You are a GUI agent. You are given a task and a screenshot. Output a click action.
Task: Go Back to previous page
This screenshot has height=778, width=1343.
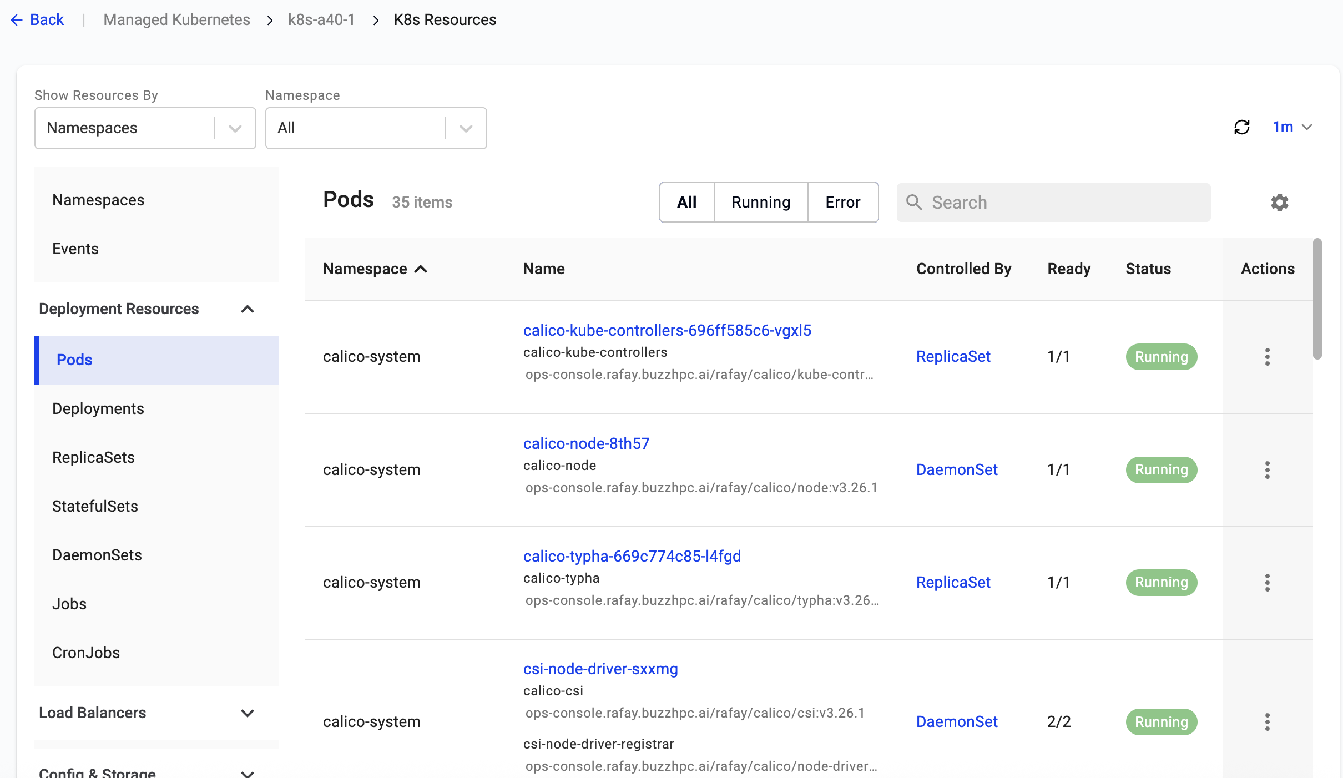pyautogui.click(x=37, y=20)
